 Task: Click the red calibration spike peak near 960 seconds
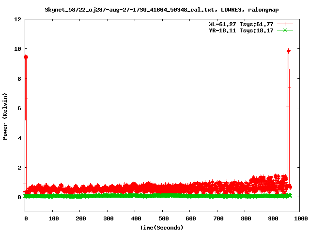tap(289, 51)
